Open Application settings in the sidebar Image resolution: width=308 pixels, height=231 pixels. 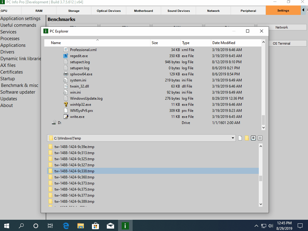pos(20,19)
